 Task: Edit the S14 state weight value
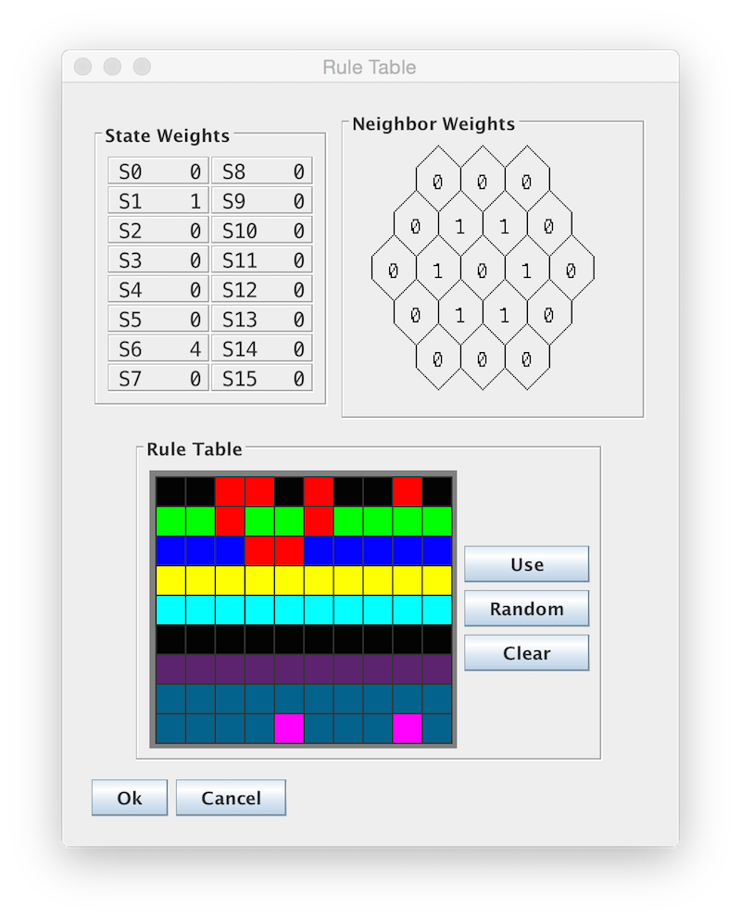(262, 348)
